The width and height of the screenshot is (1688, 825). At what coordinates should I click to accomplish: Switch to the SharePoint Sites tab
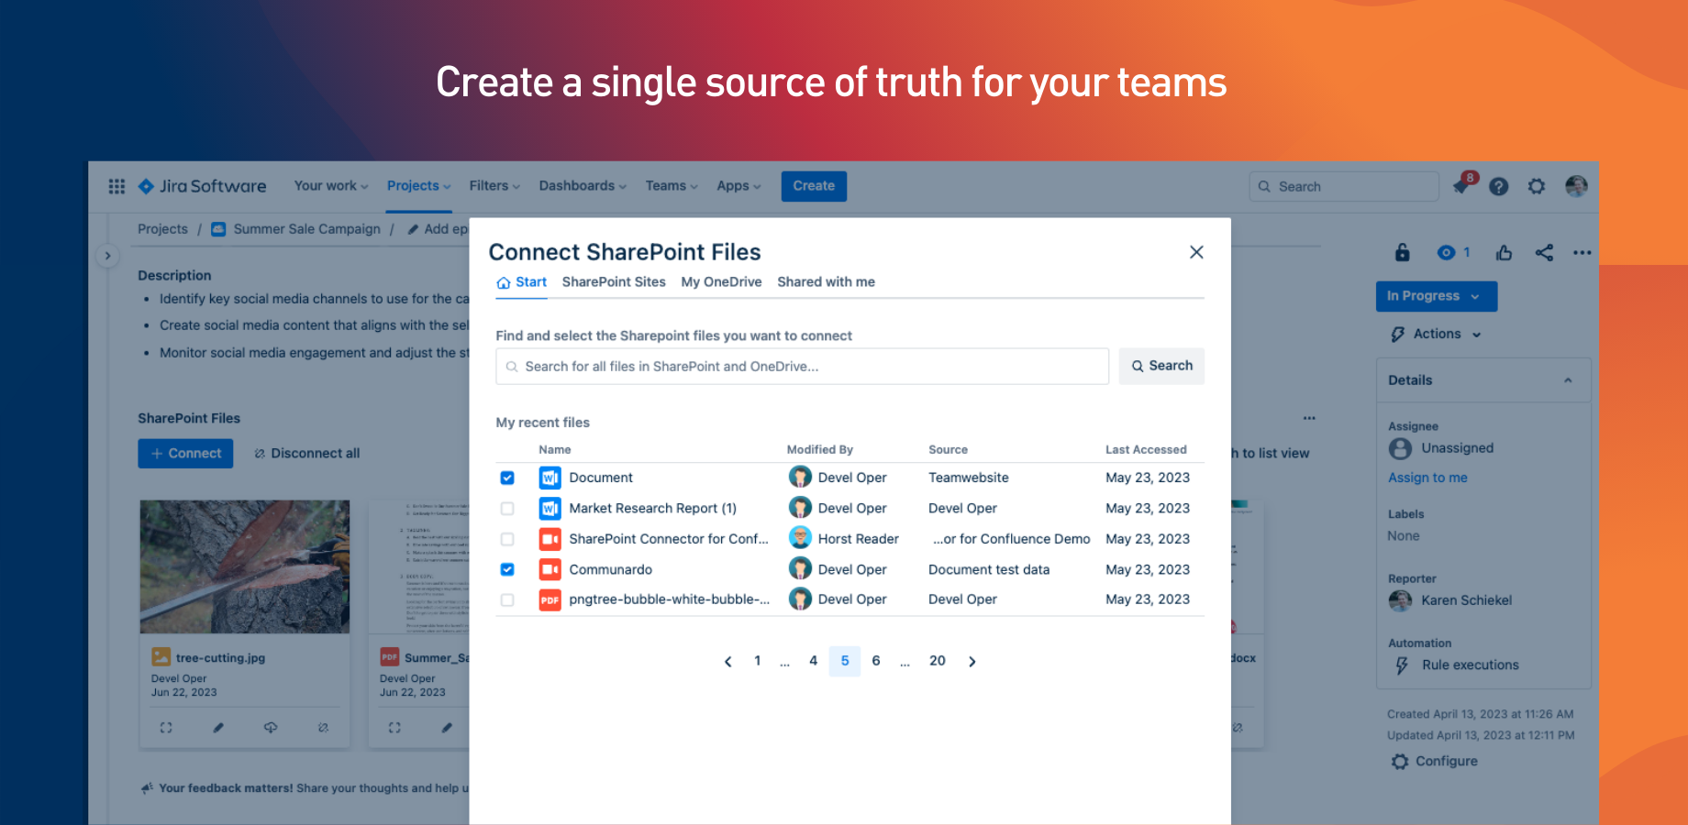614,282
